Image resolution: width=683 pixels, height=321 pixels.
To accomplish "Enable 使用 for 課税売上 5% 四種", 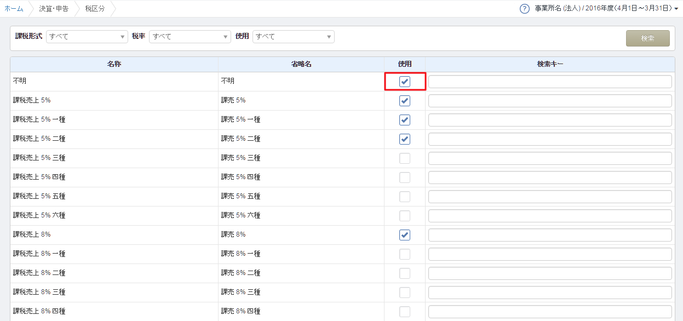I will (405, 177).
